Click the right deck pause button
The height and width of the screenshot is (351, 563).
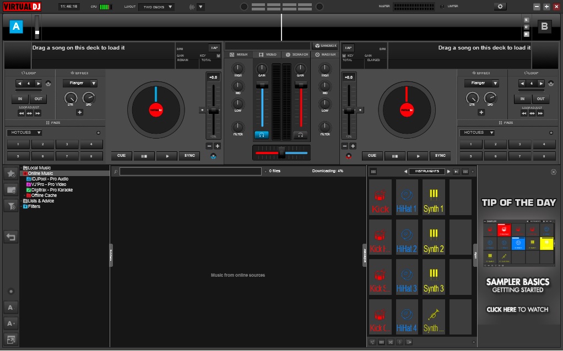coord(394,156)
